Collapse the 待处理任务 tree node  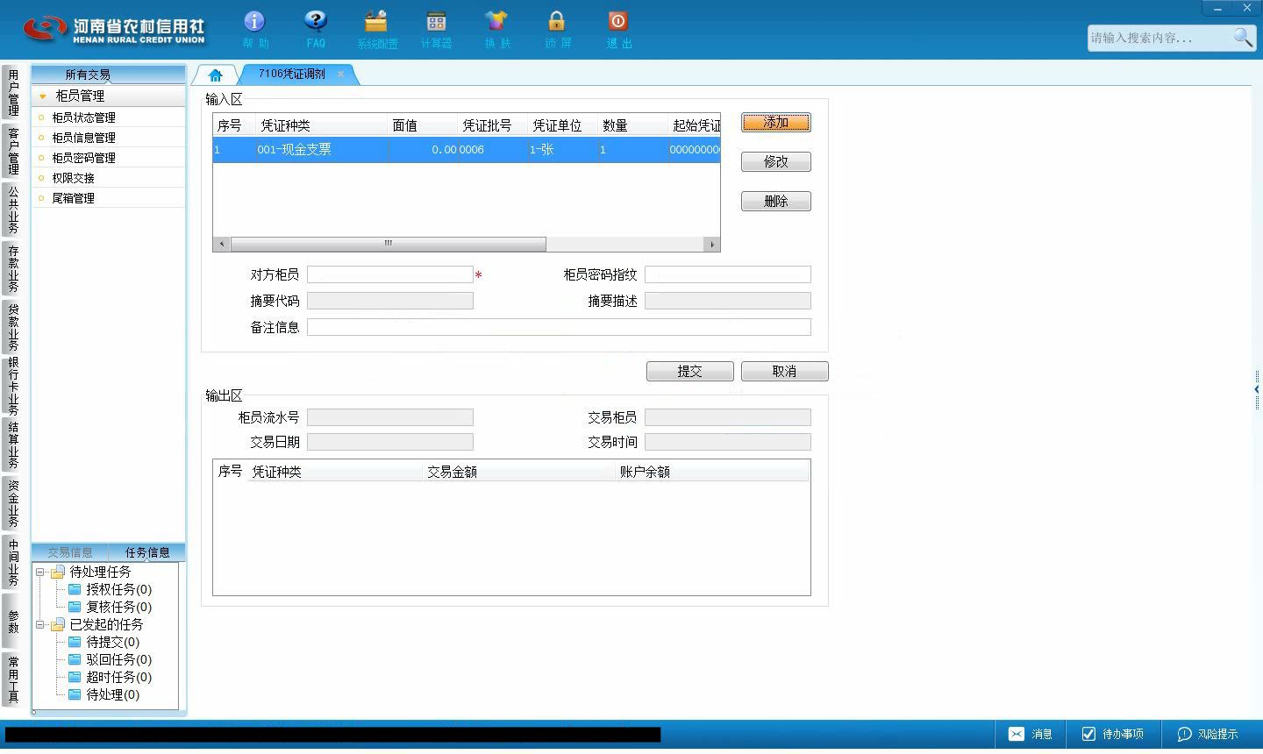[x=40, y=572]
